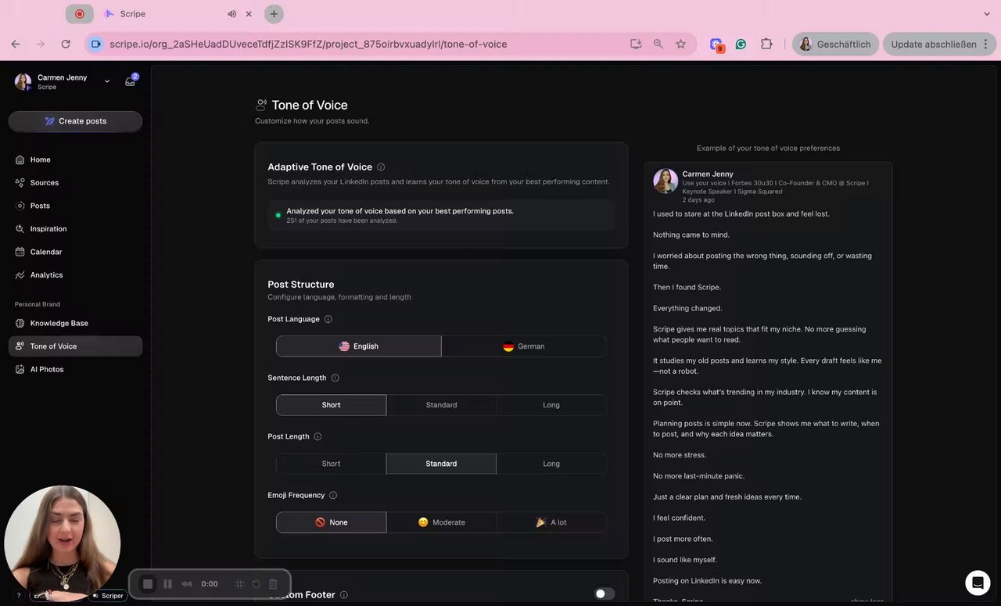The image size is (1001, 606).
Task: Open the browser tab list chevron
Action: [x=987, y=14]
